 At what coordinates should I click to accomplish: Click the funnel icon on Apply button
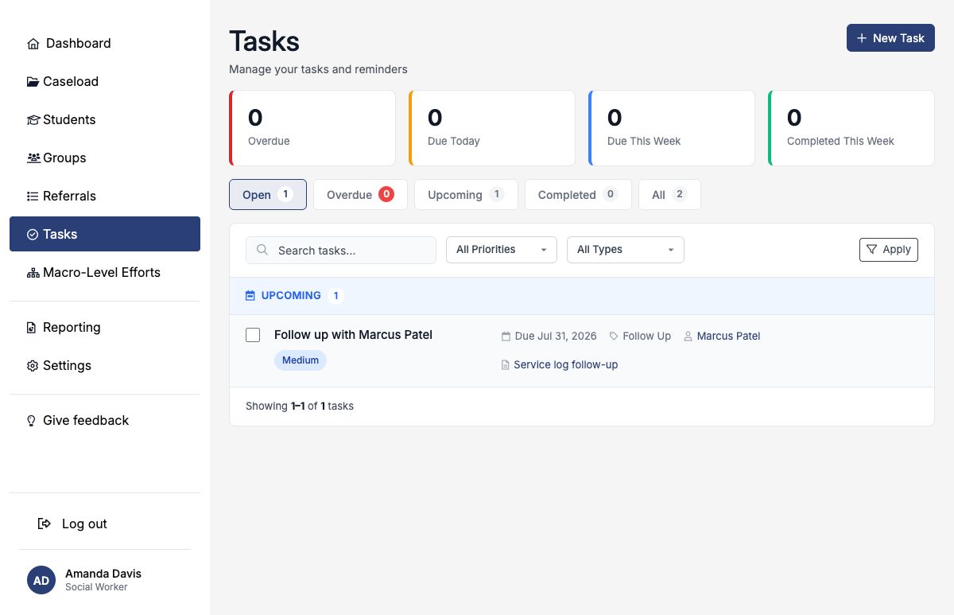[x=872, y=250]
